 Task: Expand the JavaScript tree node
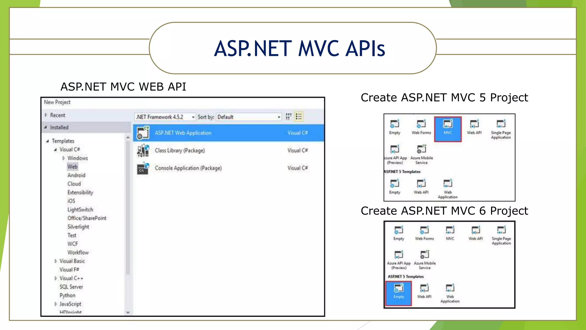pyautogui.click(x=56, y=304)
